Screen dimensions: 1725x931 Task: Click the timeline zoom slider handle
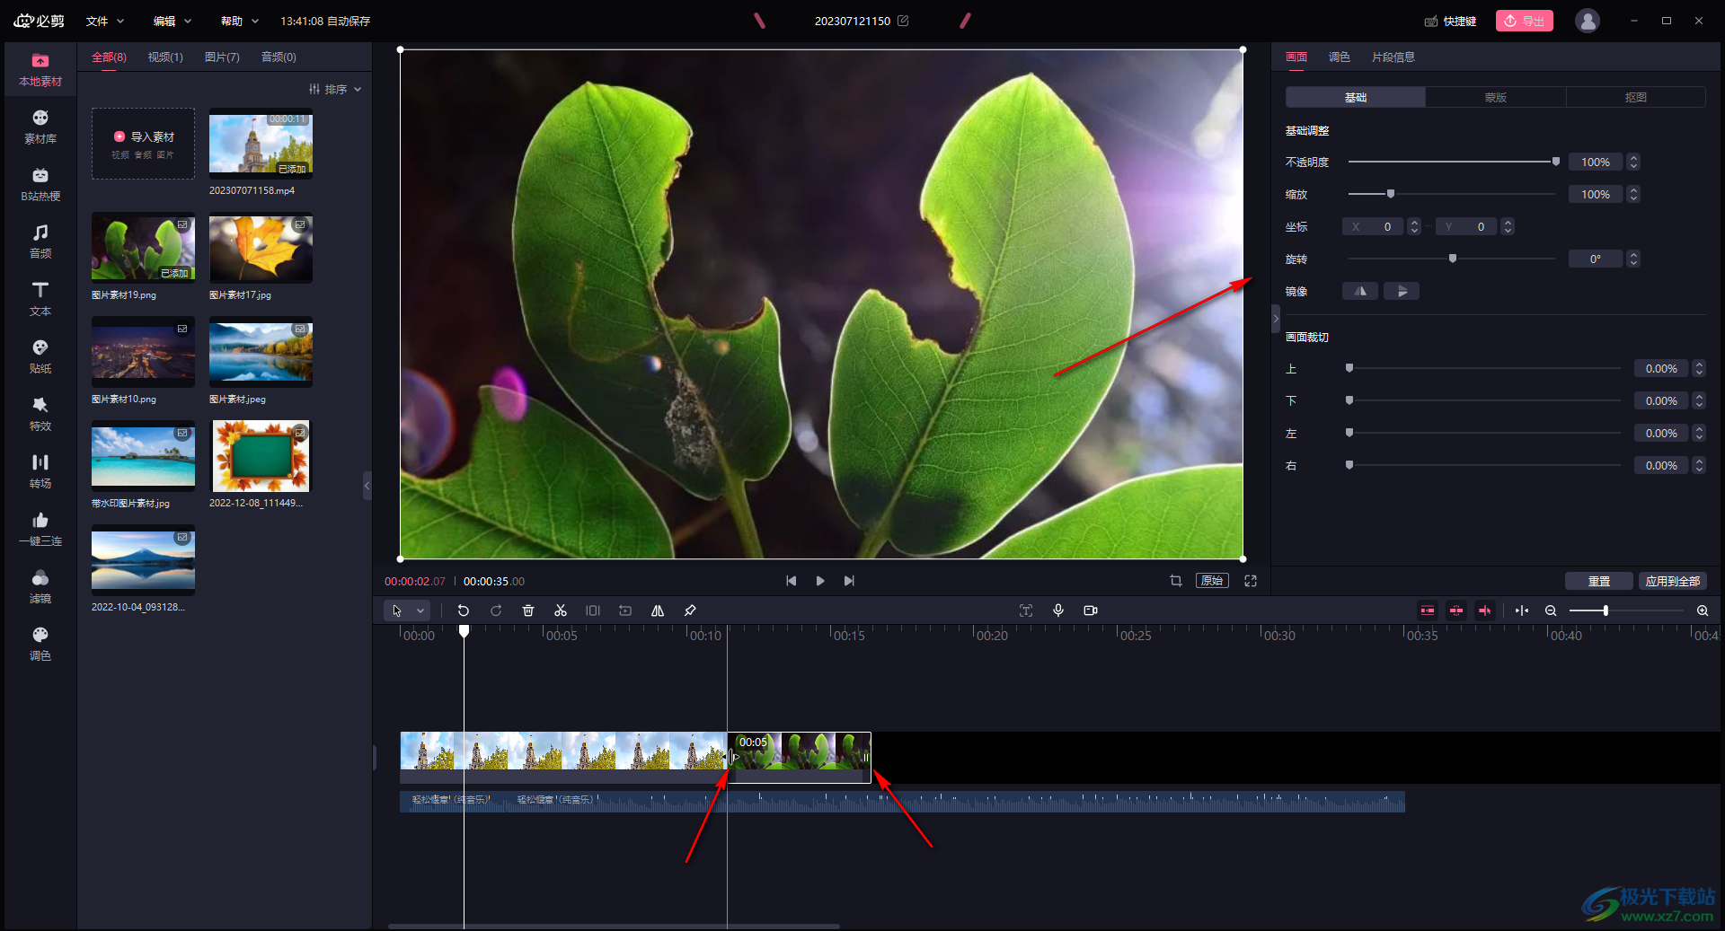[x=1606, y=610]
